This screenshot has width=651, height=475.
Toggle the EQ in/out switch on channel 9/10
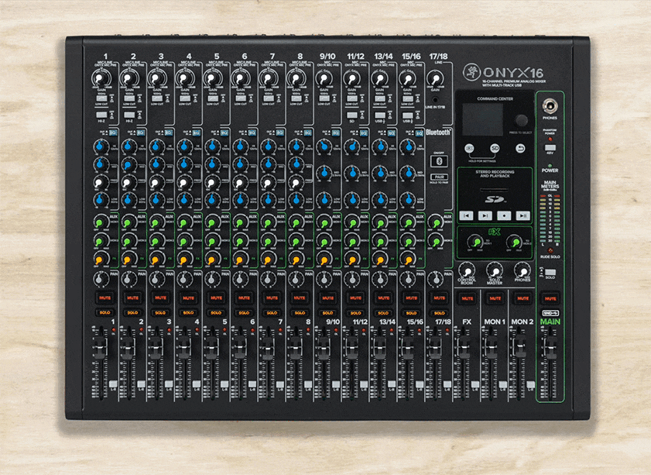[x=335, y=133]
